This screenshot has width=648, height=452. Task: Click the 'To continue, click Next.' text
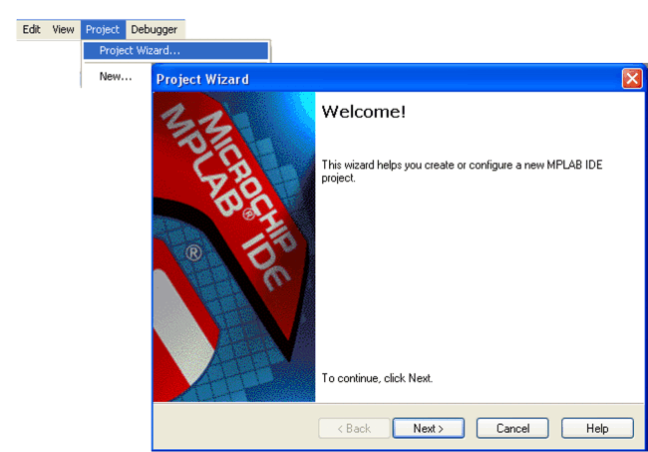(377, 378)
